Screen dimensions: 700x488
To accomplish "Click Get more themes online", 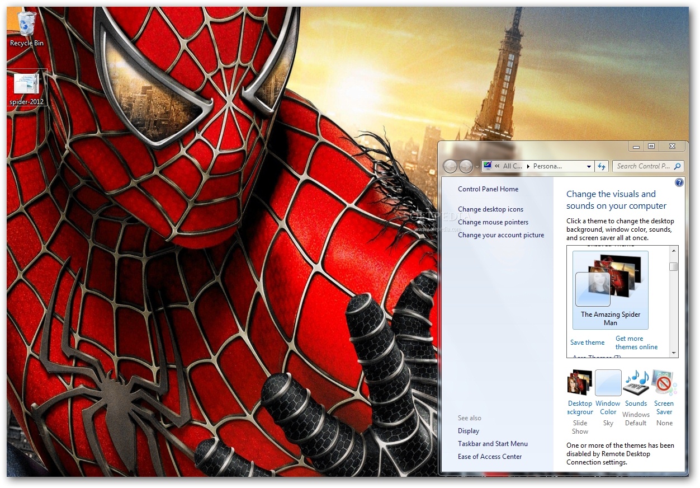I will pos(636,342).
